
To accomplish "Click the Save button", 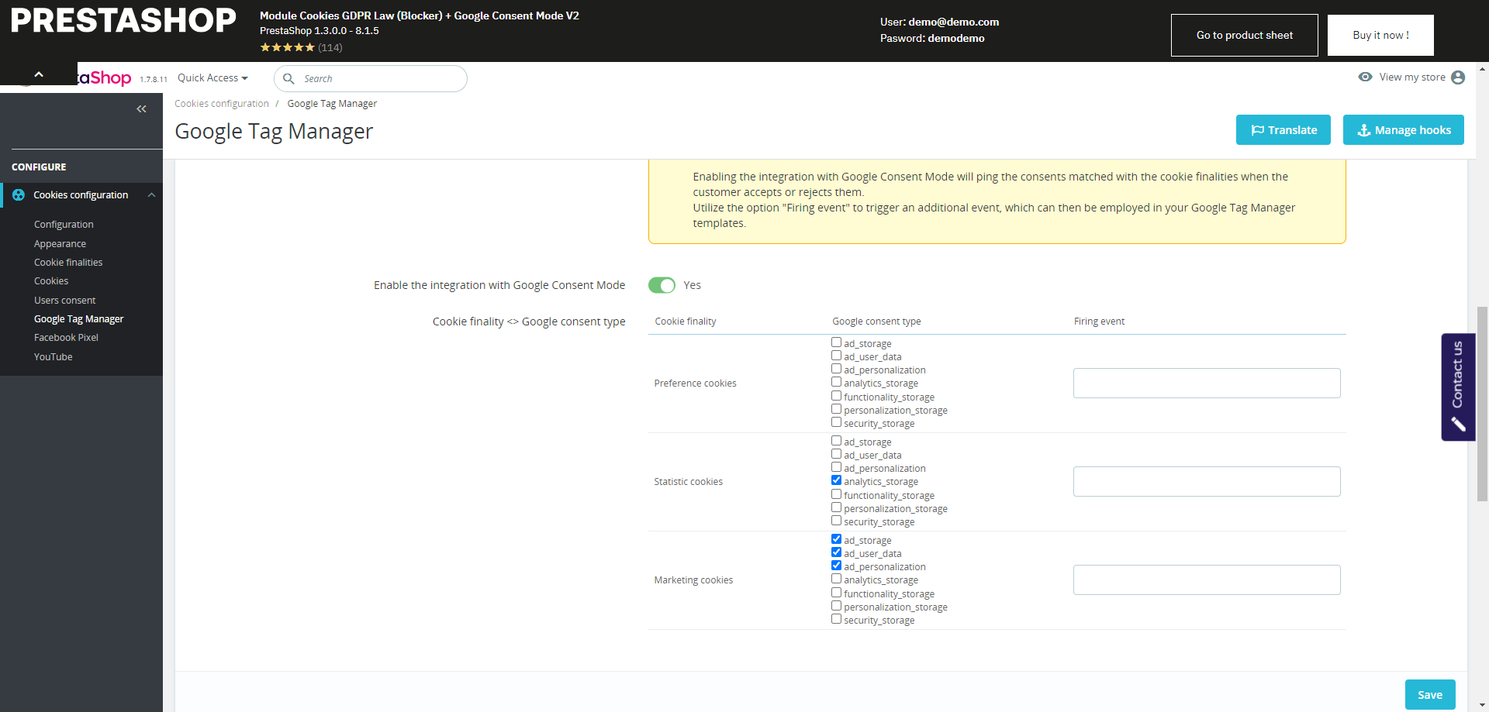I will (x=1429, y=695).
